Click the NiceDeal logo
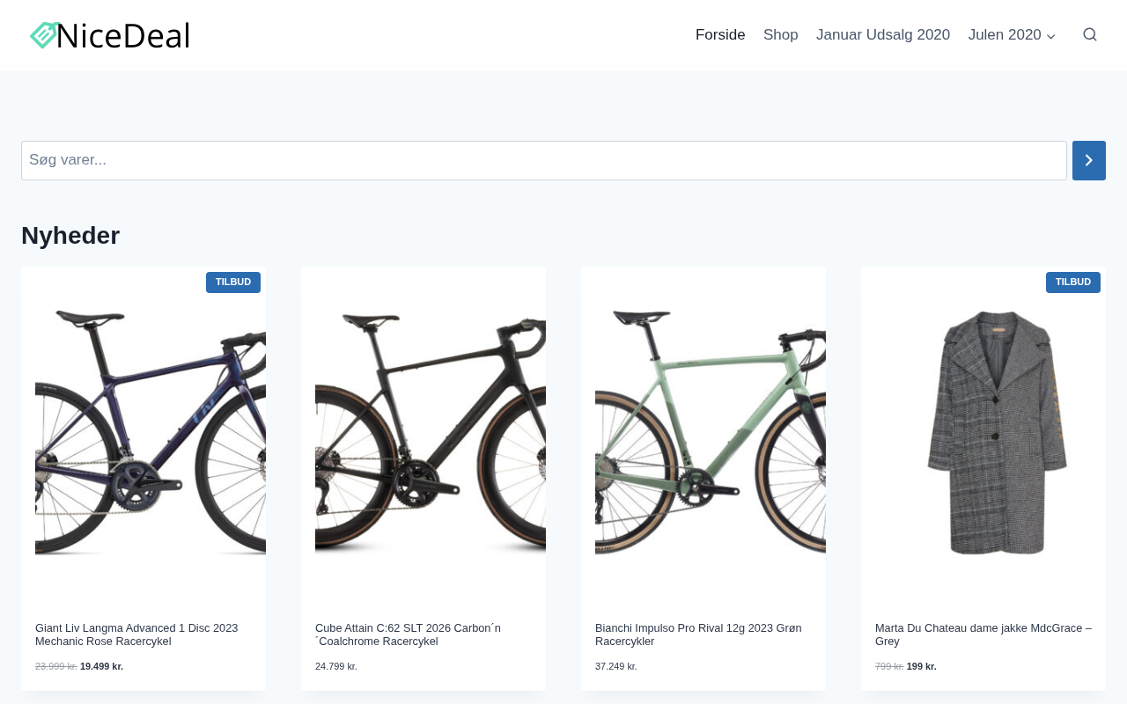 (110, 35)
